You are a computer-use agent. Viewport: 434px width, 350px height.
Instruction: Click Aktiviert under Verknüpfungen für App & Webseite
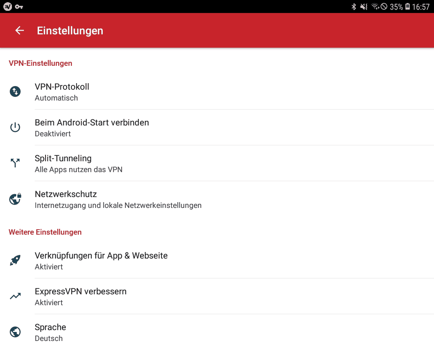[49, 267]
